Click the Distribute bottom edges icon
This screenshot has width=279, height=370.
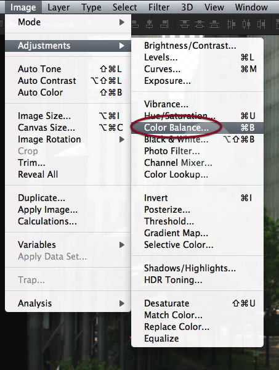pyautogui.click(x=214, y=24)
